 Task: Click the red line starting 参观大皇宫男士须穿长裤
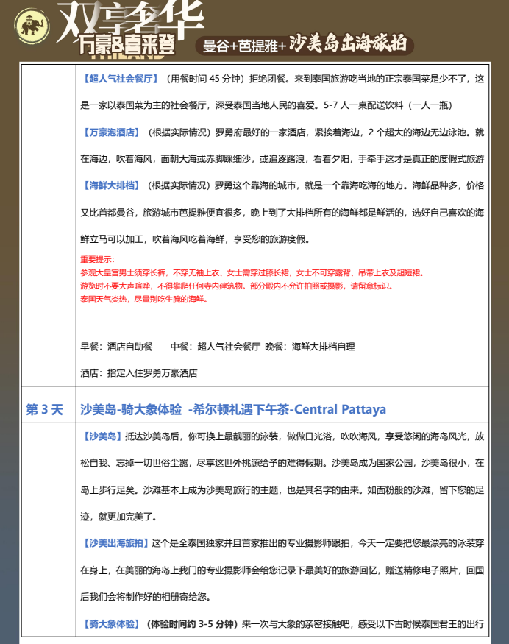pyautogui.click(x=252, y=272)
